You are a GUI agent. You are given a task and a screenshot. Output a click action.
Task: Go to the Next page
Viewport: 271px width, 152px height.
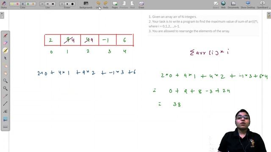click(x=133, y=5)
